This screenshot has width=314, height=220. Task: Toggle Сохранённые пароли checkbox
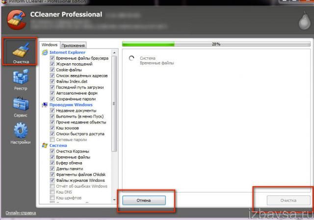tap(52, 99)
